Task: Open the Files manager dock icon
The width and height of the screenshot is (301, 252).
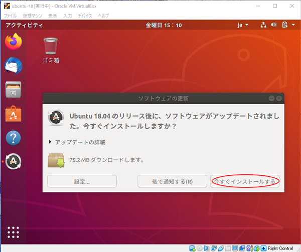Action: pos(13,90)
